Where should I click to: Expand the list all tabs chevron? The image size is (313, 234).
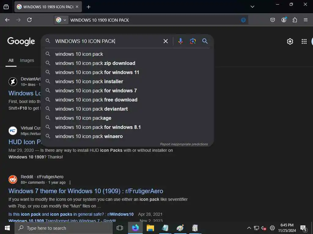(x=252, y=7)
